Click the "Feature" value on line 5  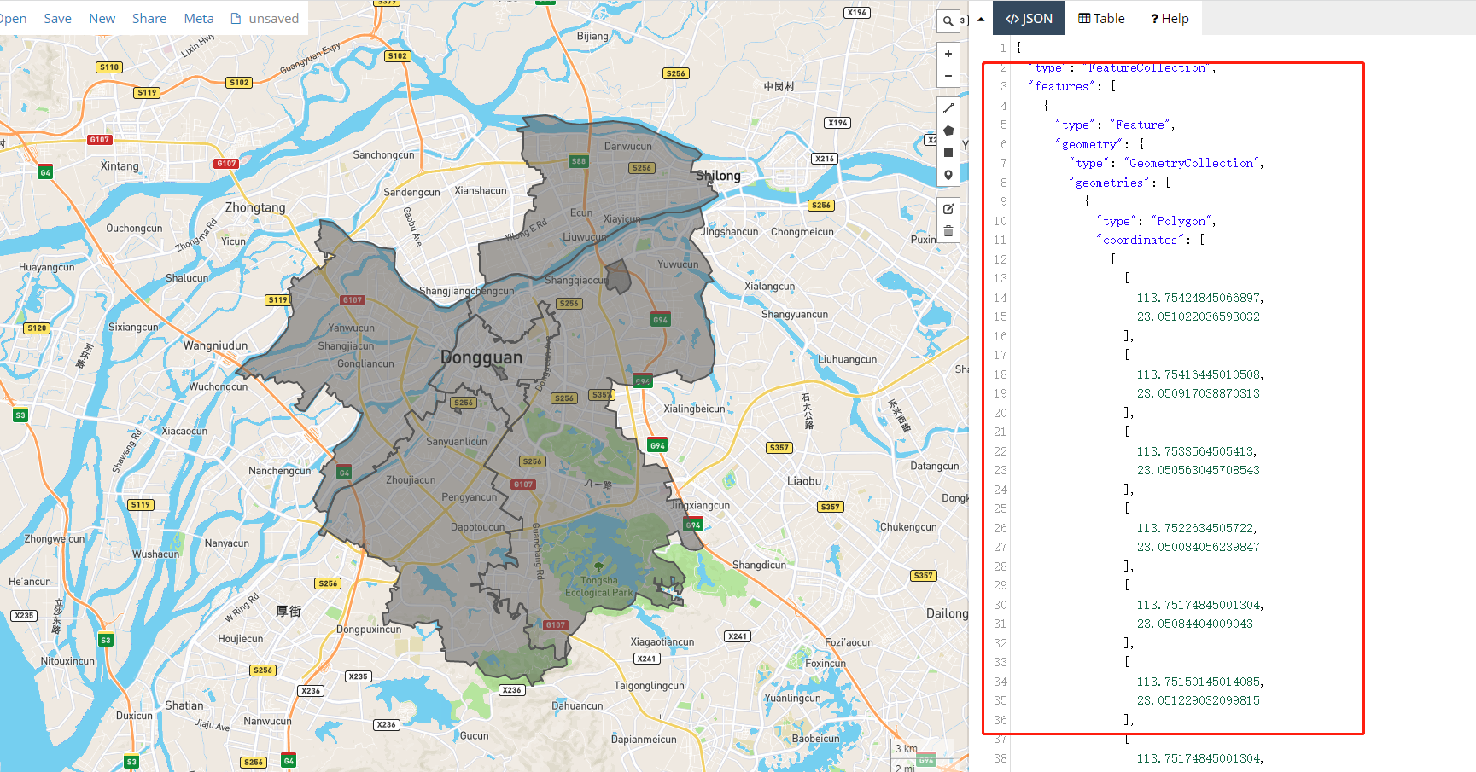pyautogui.click(x=1141, y=125)
